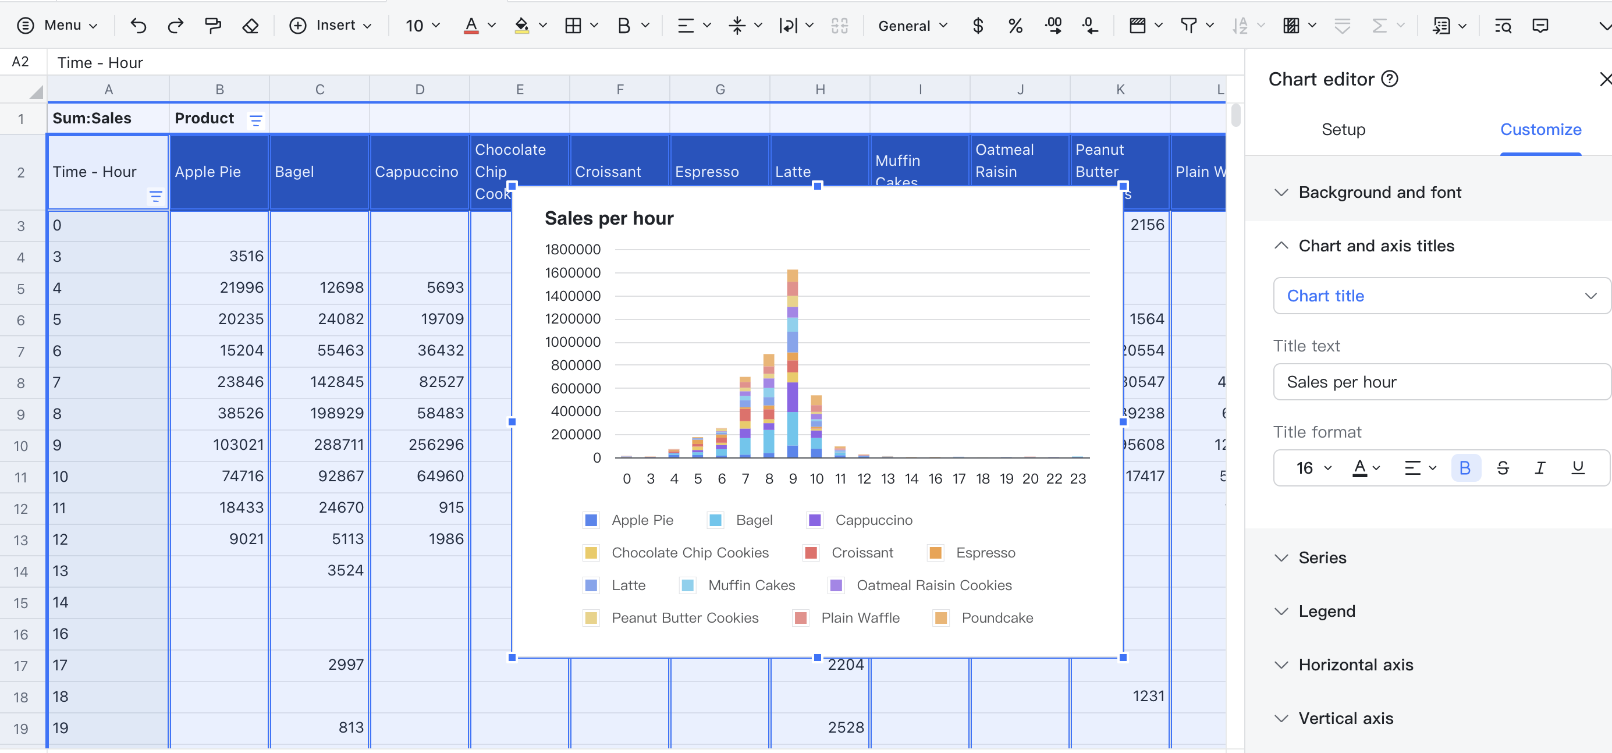Toggle italic formatting in Title format
Viewport: 1612px width, 753px height.
(x=1540, y=468)
